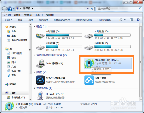Open the view options dropdown arrow
This screenshot has height=113, width=144.
(125, 20)
